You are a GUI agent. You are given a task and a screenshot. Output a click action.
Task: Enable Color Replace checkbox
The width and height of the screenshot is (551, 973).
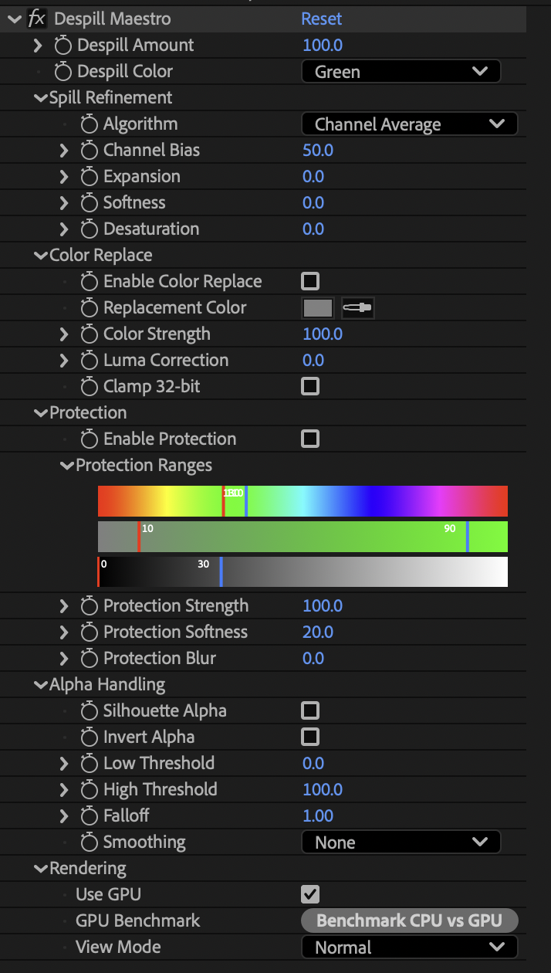309,281
